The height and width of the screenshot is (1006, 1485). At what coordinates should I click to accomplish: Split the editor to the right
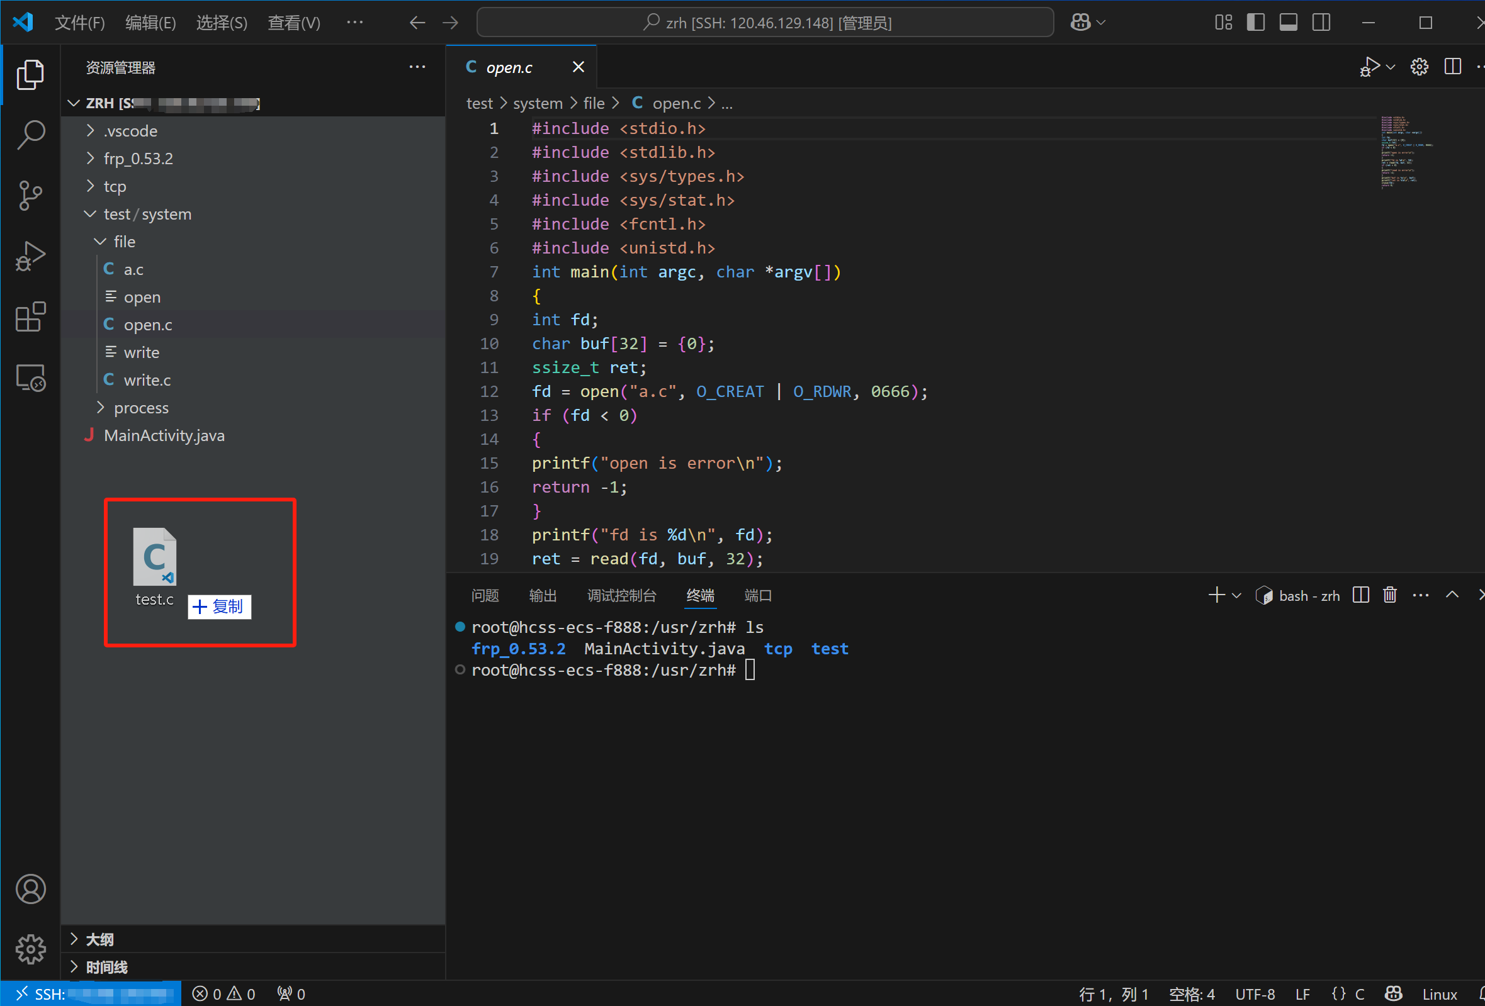[x=1452, y=67]
